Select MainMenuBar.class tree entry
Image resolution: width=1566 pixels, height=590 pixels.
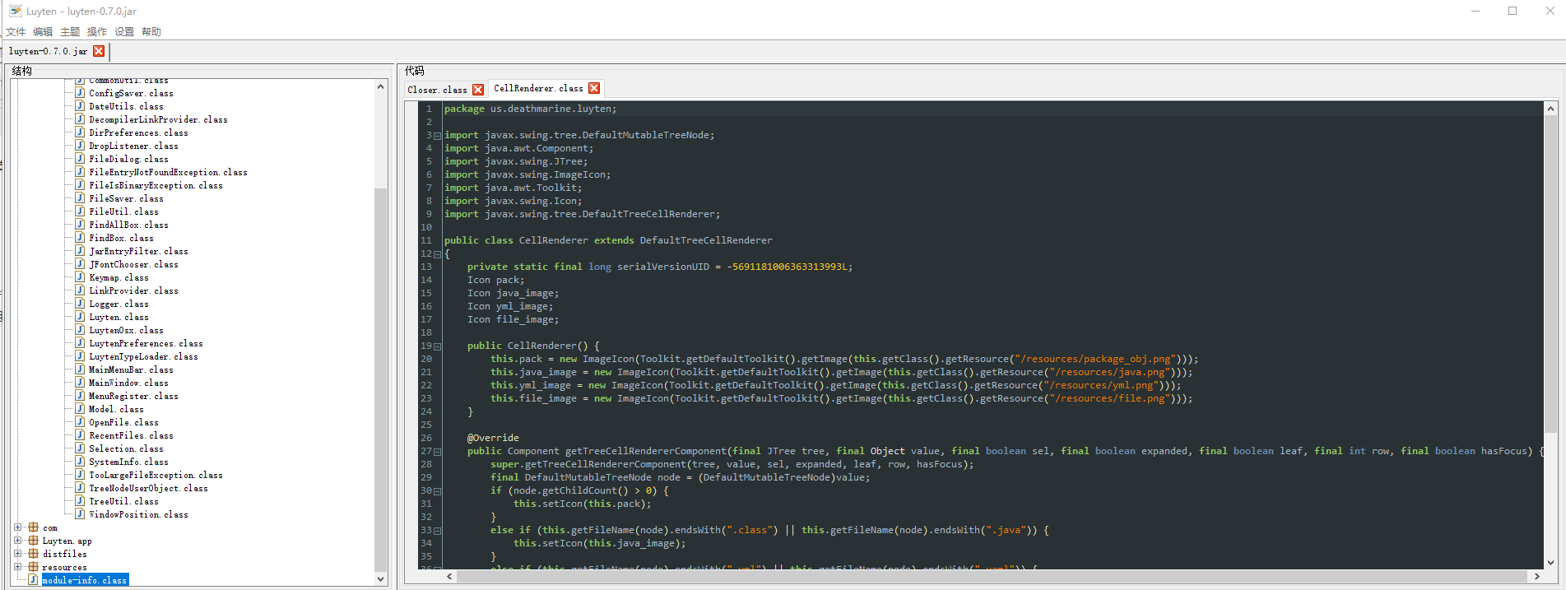131,370
